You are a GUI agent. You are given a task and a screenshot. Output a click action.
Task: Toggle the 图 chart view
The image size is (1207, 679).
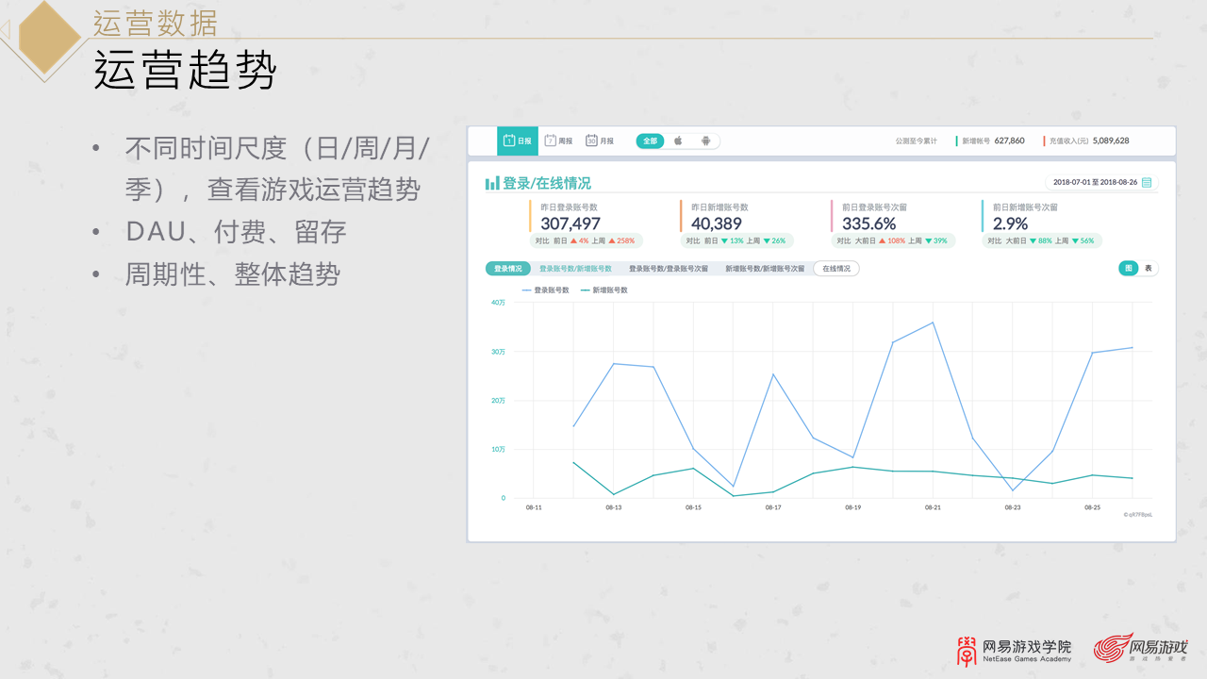click(1128, 268)
